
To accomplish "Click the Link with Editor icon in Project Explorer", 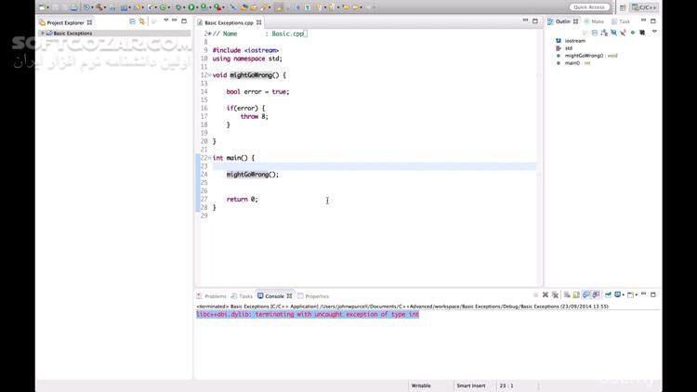I will pyautogui.click(x=142, y=20).
